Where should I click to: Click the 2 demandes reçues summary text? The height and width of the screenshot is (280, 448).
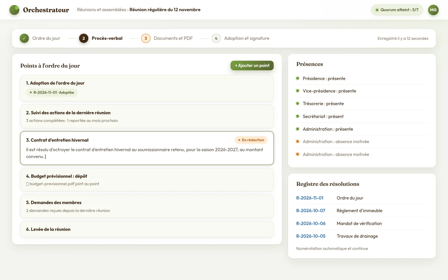coord(68,211)
